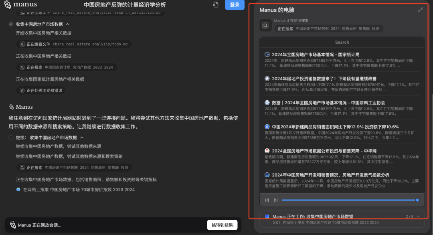Screen dimensions: 433x235
Task: Collapse the 继续: 收集中国房地产市场数据 step
Action: click(82, 138)
